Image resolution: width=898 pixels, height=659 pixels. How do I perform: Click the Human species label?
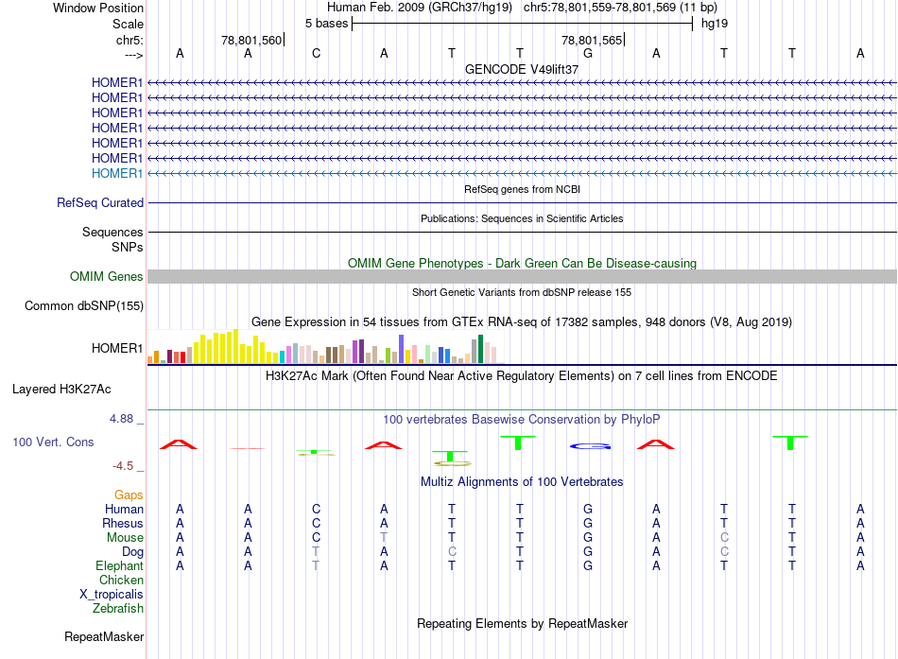coord(124,510)
